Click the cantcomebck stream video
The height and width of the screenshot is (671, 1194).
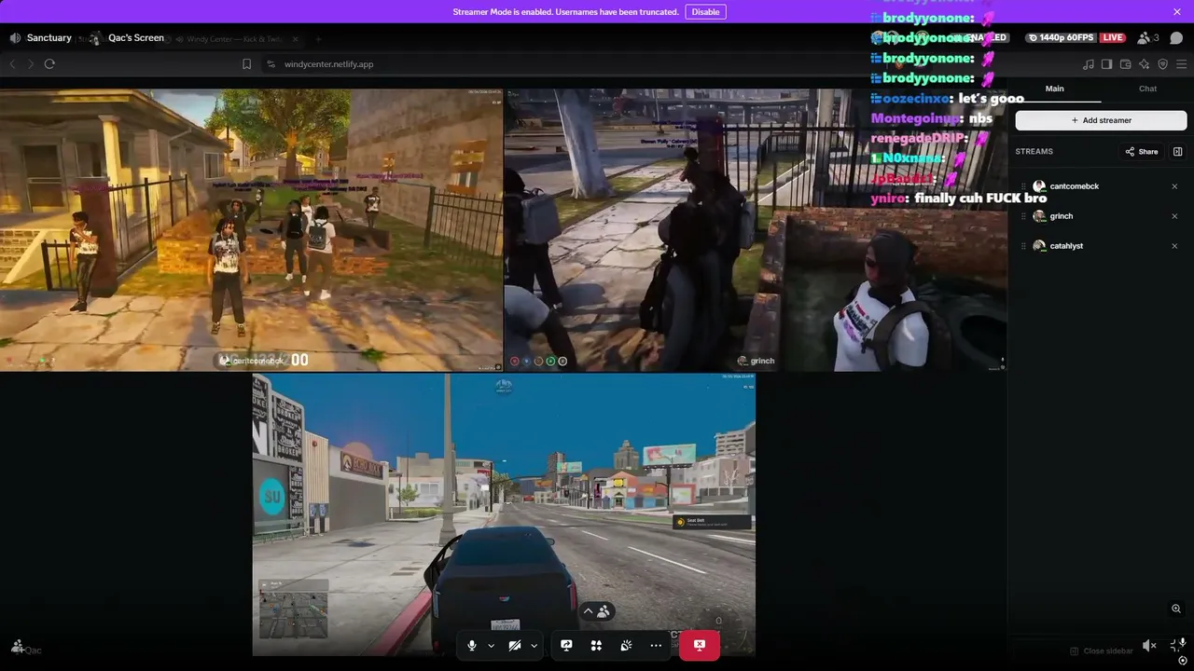[251, 230]
